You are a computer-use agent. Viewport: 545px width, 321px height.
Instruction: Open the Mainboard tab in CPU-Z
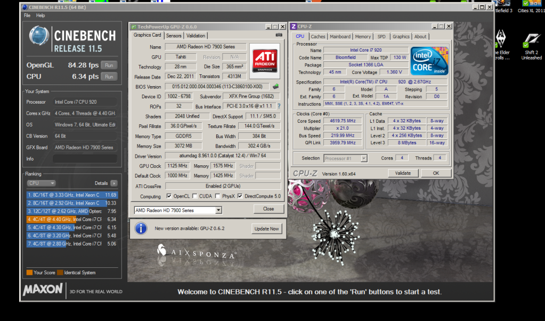[x=340, y=37]
